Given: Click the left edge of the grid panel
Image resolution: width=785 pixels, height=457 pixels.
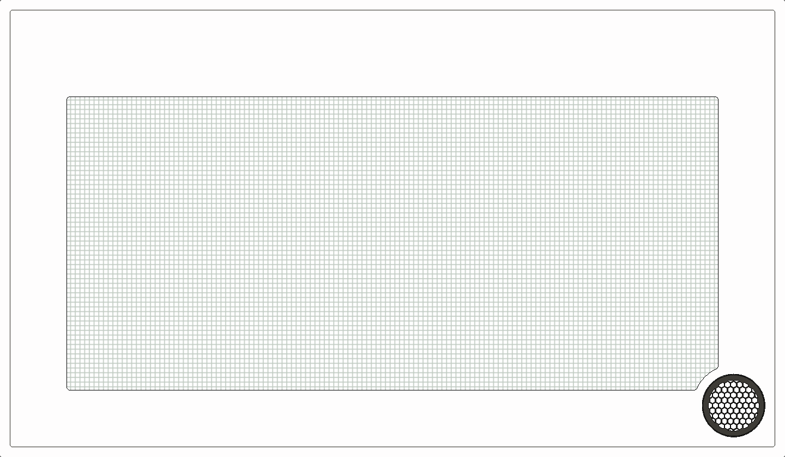Looking at the screenshot, I should 67,244.
